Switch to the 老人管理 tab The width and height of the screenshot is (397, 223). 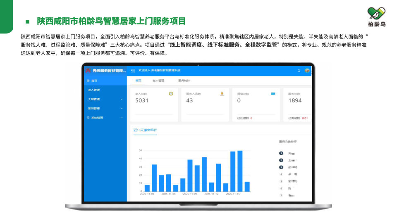(158, 81)
